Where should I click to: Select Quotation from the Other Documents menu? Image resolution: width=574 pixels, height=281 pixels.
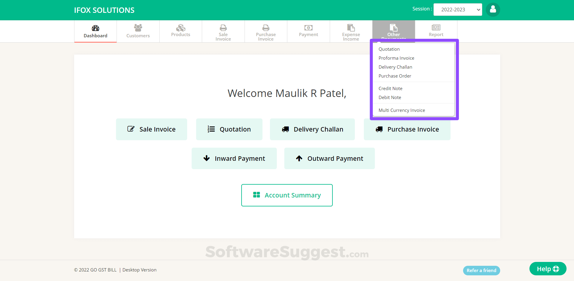coord(389,49)
